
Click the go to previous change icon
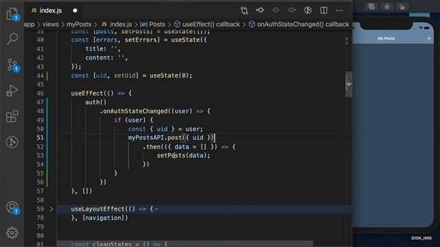coord(260,10)
